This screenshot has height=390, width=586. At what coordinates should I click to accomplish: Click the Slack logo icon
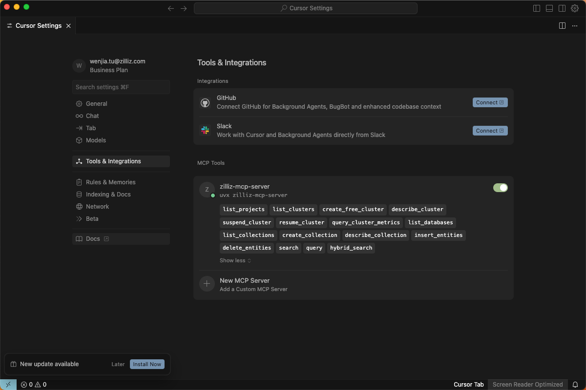point(205,131)
